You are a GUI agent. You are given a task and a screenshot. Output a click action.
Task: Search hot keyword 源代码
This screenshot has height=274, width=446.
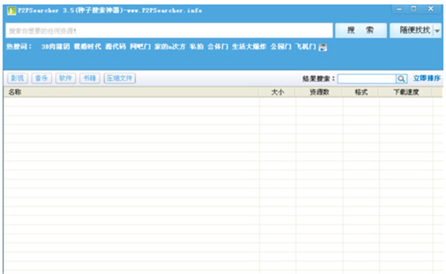tap(115, 47)
